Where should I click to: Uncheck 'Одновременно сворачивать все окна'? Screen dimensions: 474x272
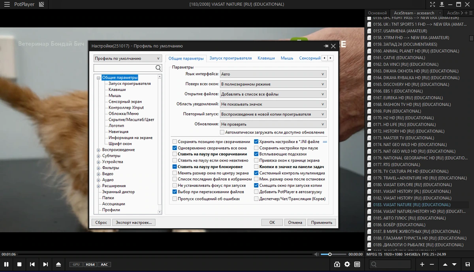[x=175, y=148]
